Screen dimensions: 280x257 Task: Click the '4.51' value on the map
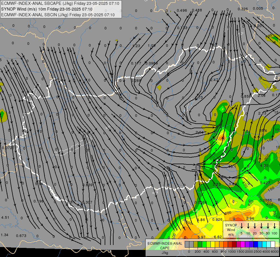coord(5,218)
